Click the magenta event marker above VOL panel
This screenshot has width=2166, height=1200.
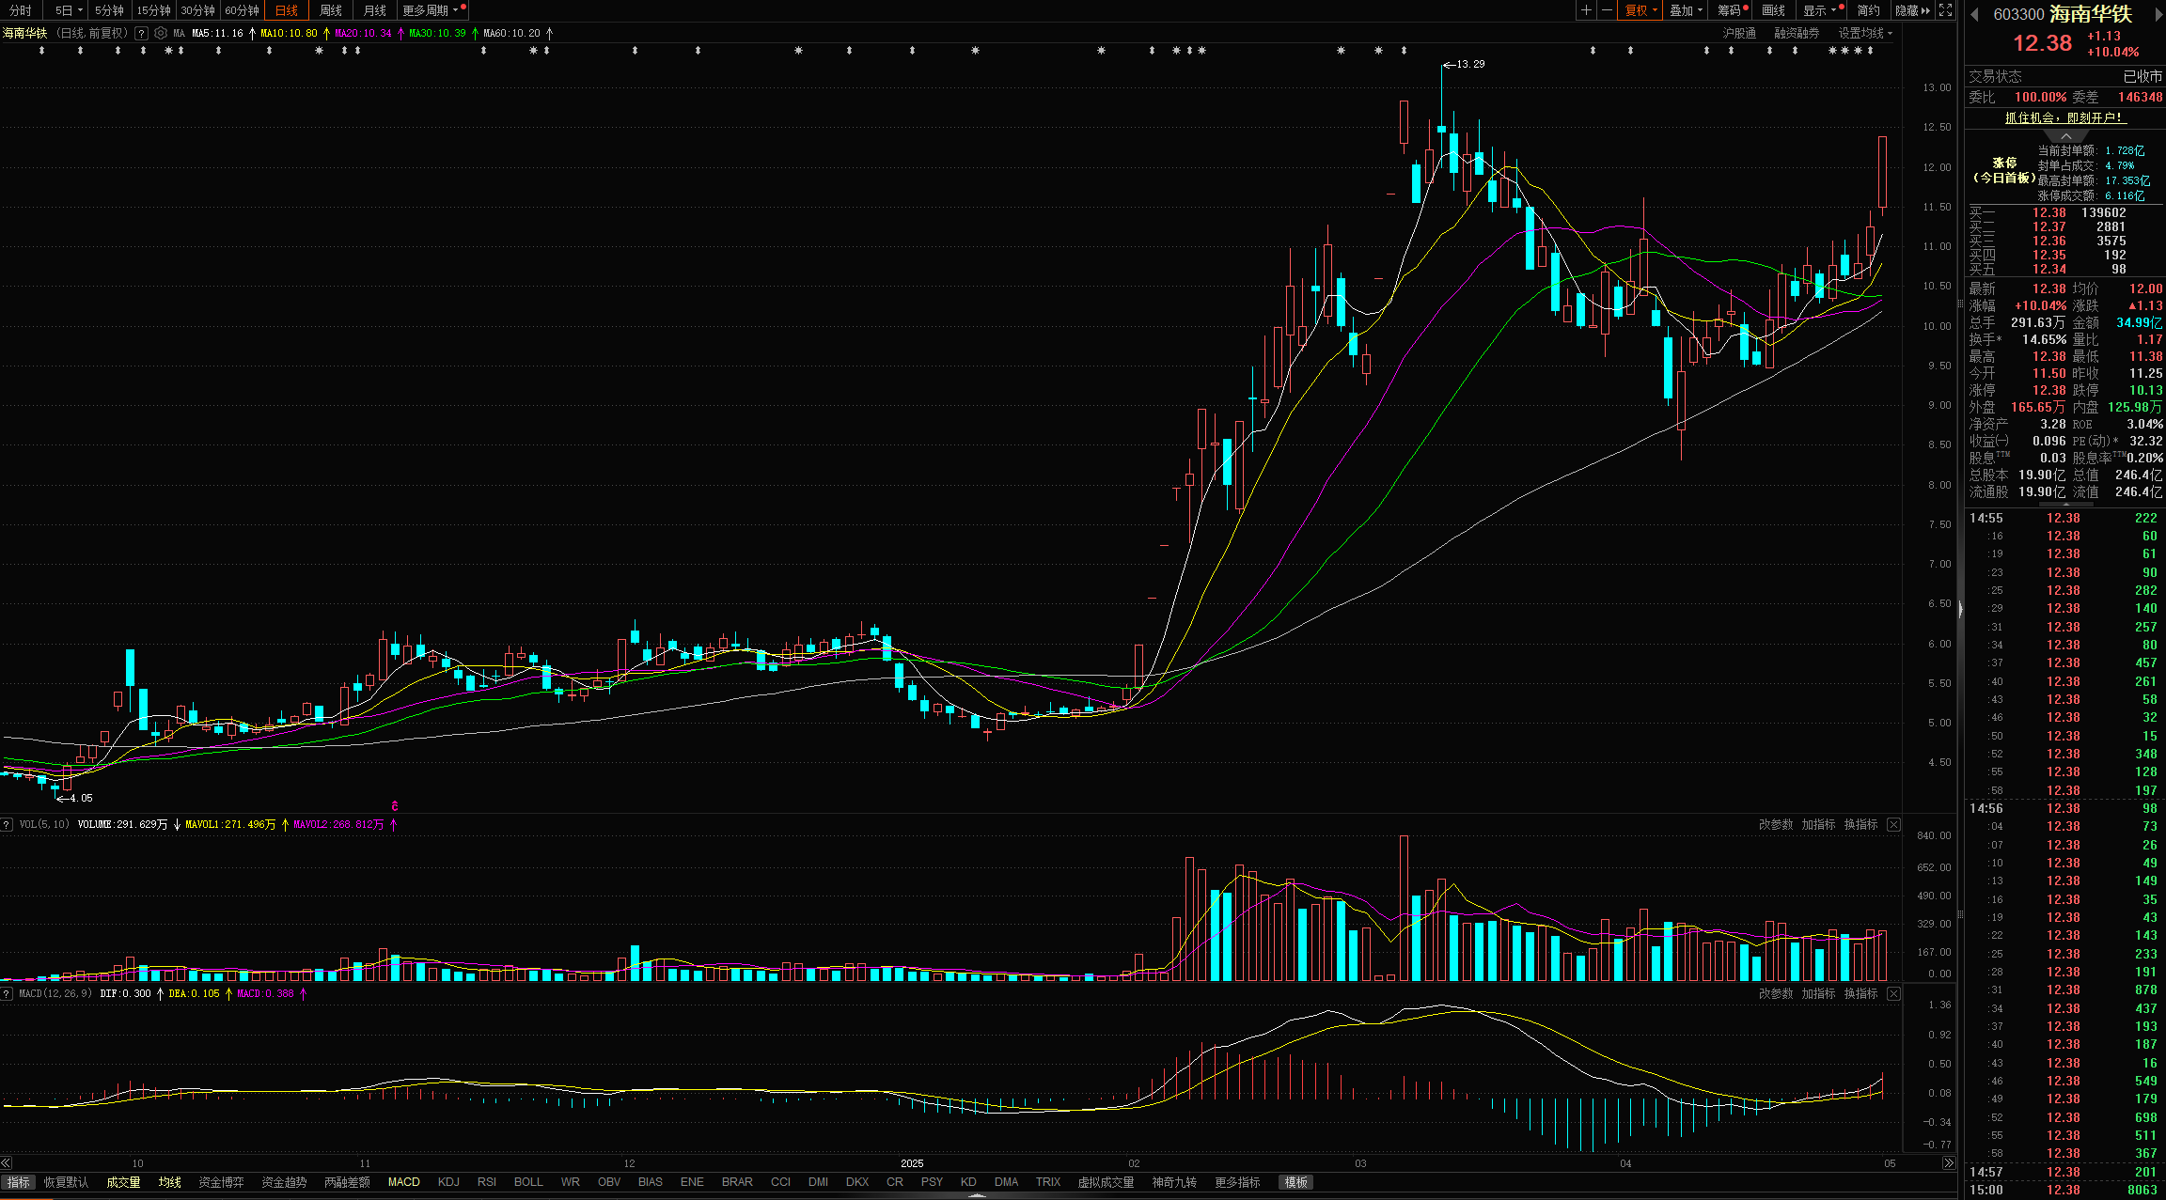(395, 806)
